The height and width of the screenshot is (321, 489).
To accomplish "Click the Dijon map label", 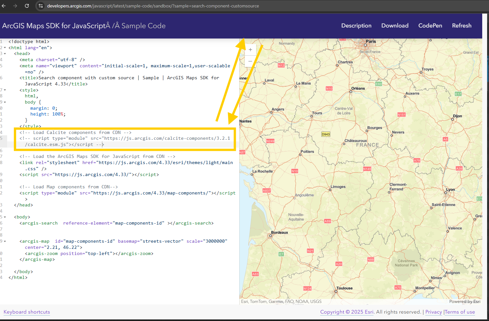I will click(x=457, y=116).
